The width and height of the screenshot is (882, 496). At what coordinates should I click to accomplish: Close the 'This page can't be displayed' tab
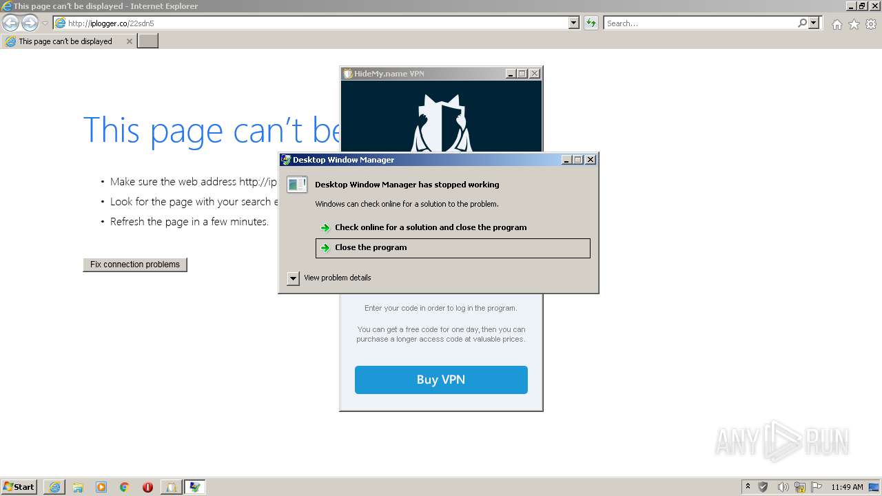(129, 41)
